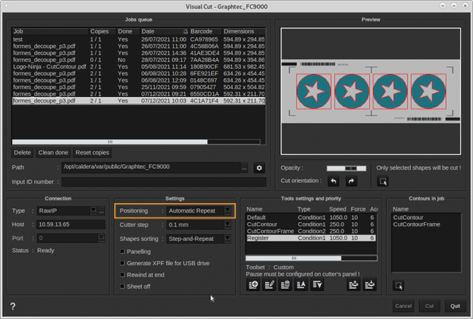Viewport: 473px width, 319px height.
Task: Select CutContourFrame in the Contours list
Action: pos(415,224)
